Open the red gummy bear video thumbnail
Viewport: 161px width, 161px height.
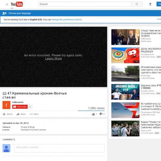coord(125,55)
